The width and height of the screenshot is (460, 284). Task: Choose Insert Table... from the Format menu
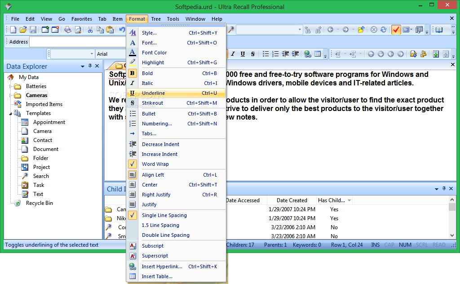point(176,276)
